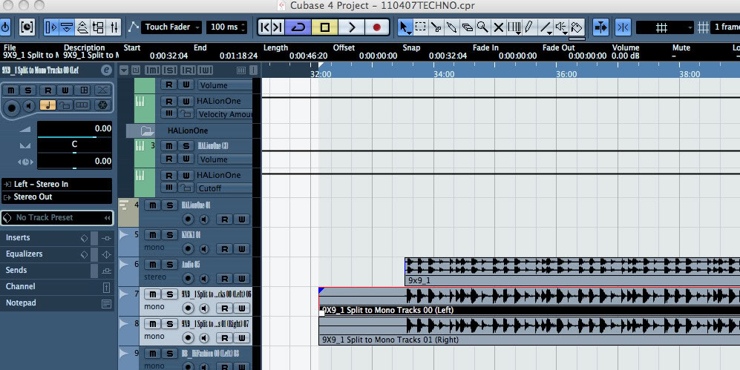The height and width of the screenshot is (370, 740).
Task: Solo the Audio 05 track 6
Action: (169, 265)
